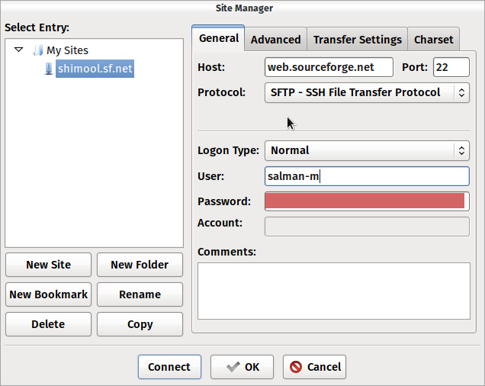Click the red Password field
Viewport: 485px width, 386px height.
click(365, 201)
